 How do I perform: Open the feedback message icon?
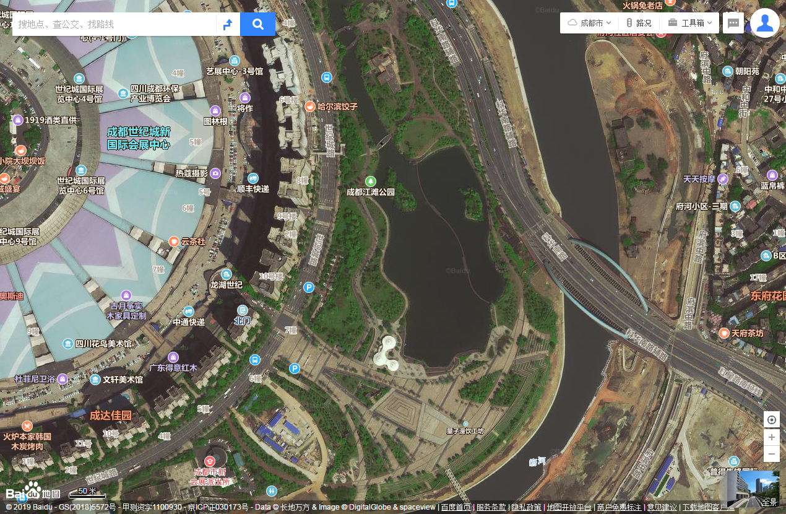[733, 23]
